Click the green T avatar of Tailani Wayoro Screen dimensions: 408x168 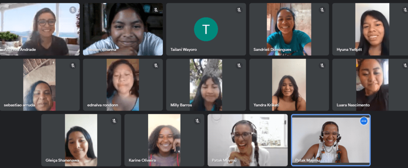[206, 29]
